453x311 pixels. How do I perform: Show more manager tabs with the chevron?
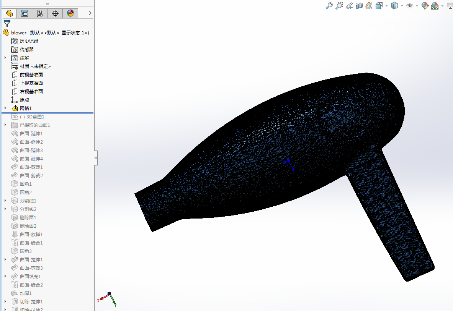[x=90, y=13]
